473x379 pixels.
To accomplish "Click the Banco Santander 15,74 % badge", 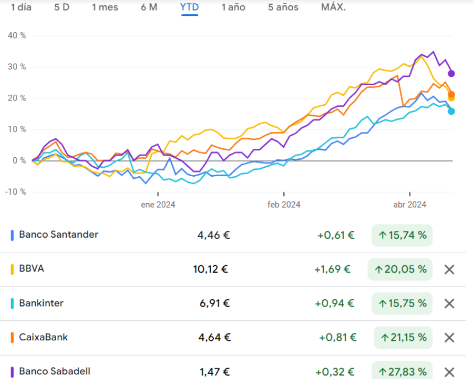I will coord(401,235).
